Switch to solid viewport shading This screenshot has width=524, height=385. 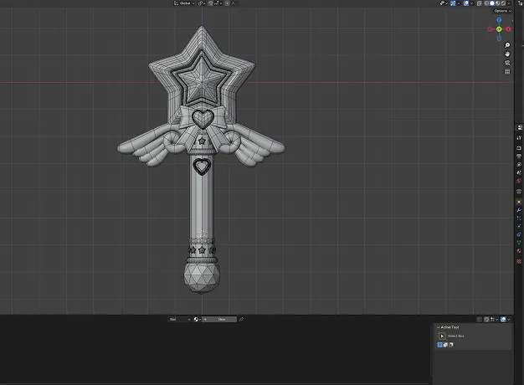tap(492, 3)
